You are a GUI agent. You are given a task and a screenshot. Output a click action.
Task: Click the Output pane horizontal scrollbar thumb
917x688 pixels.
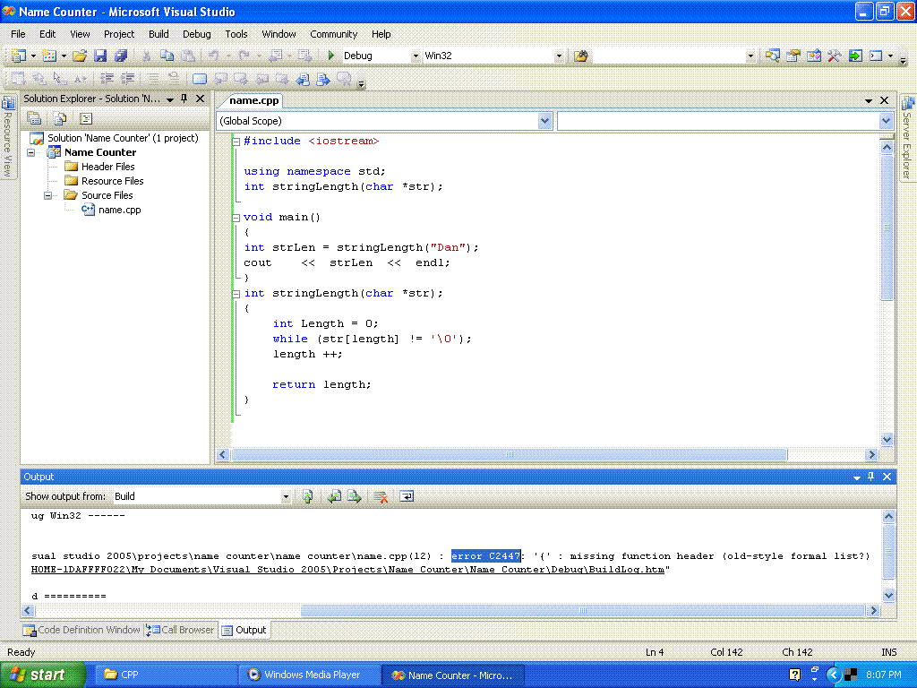tap(582, 610)
